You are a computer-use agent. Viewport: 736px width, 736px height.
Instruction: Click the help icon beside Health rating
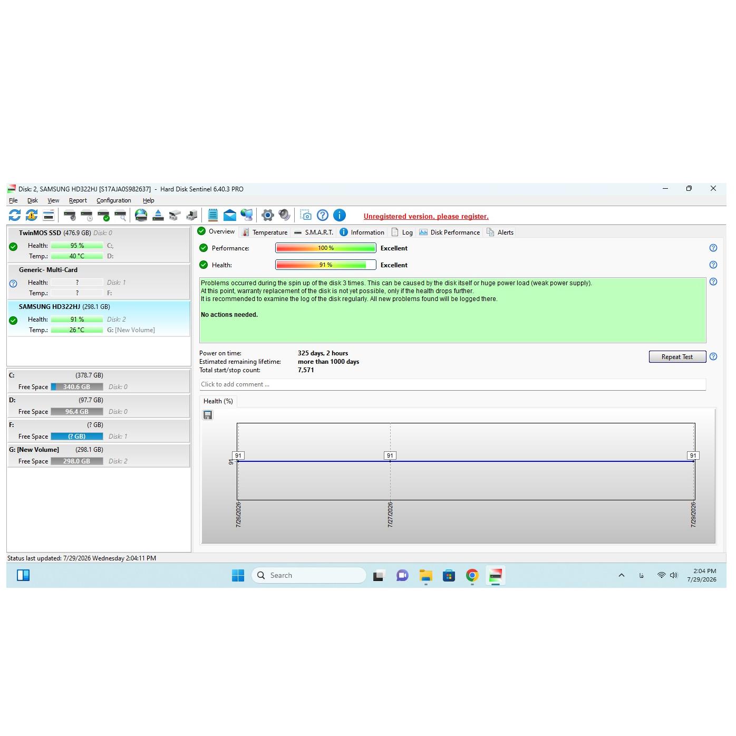point(713,265)
